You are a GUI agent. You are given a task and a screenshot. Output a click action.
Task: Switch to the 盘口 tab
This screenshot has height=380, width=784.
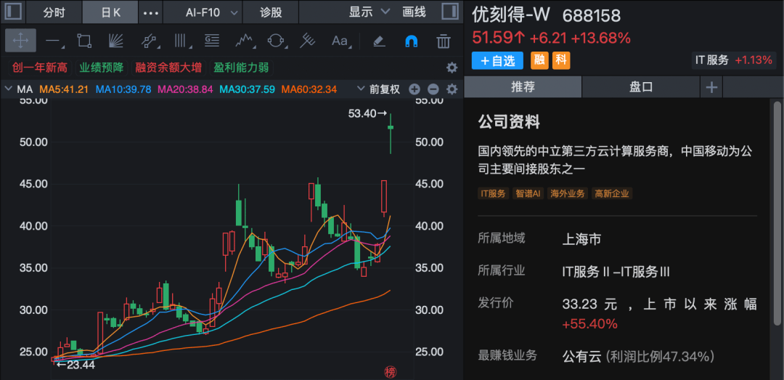coord(641,87)
